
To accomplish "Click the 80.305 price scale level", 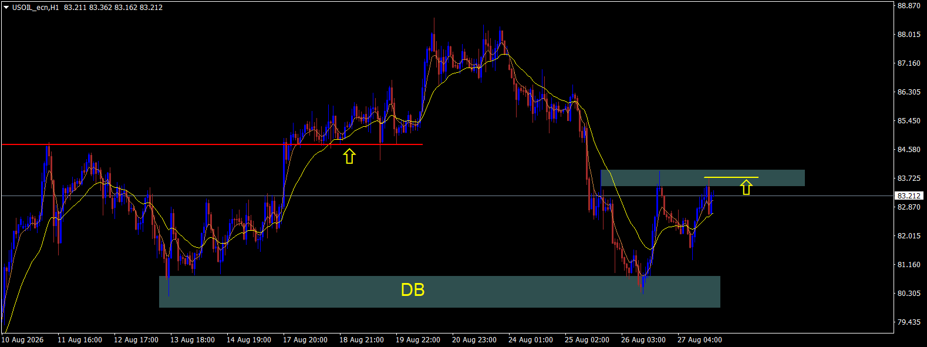I will coord(909,294).
